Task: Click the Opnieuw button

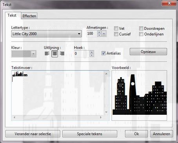Action: 148,52
